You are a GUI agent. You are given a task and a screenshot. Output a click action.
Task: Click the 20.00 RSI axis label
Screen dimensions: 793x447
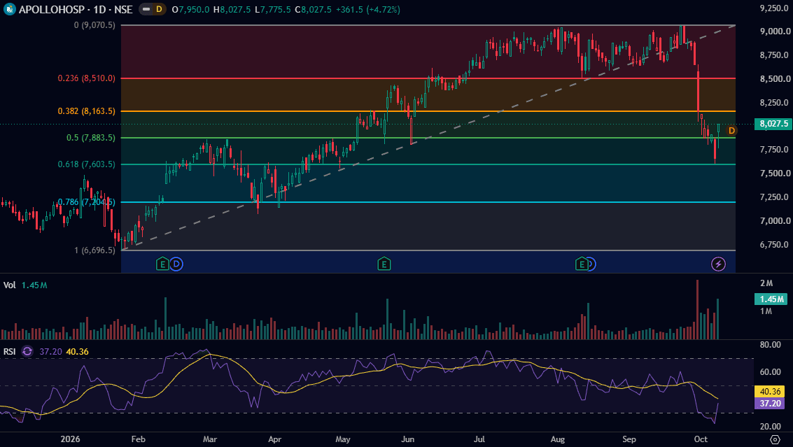click(x=770, y=426)
